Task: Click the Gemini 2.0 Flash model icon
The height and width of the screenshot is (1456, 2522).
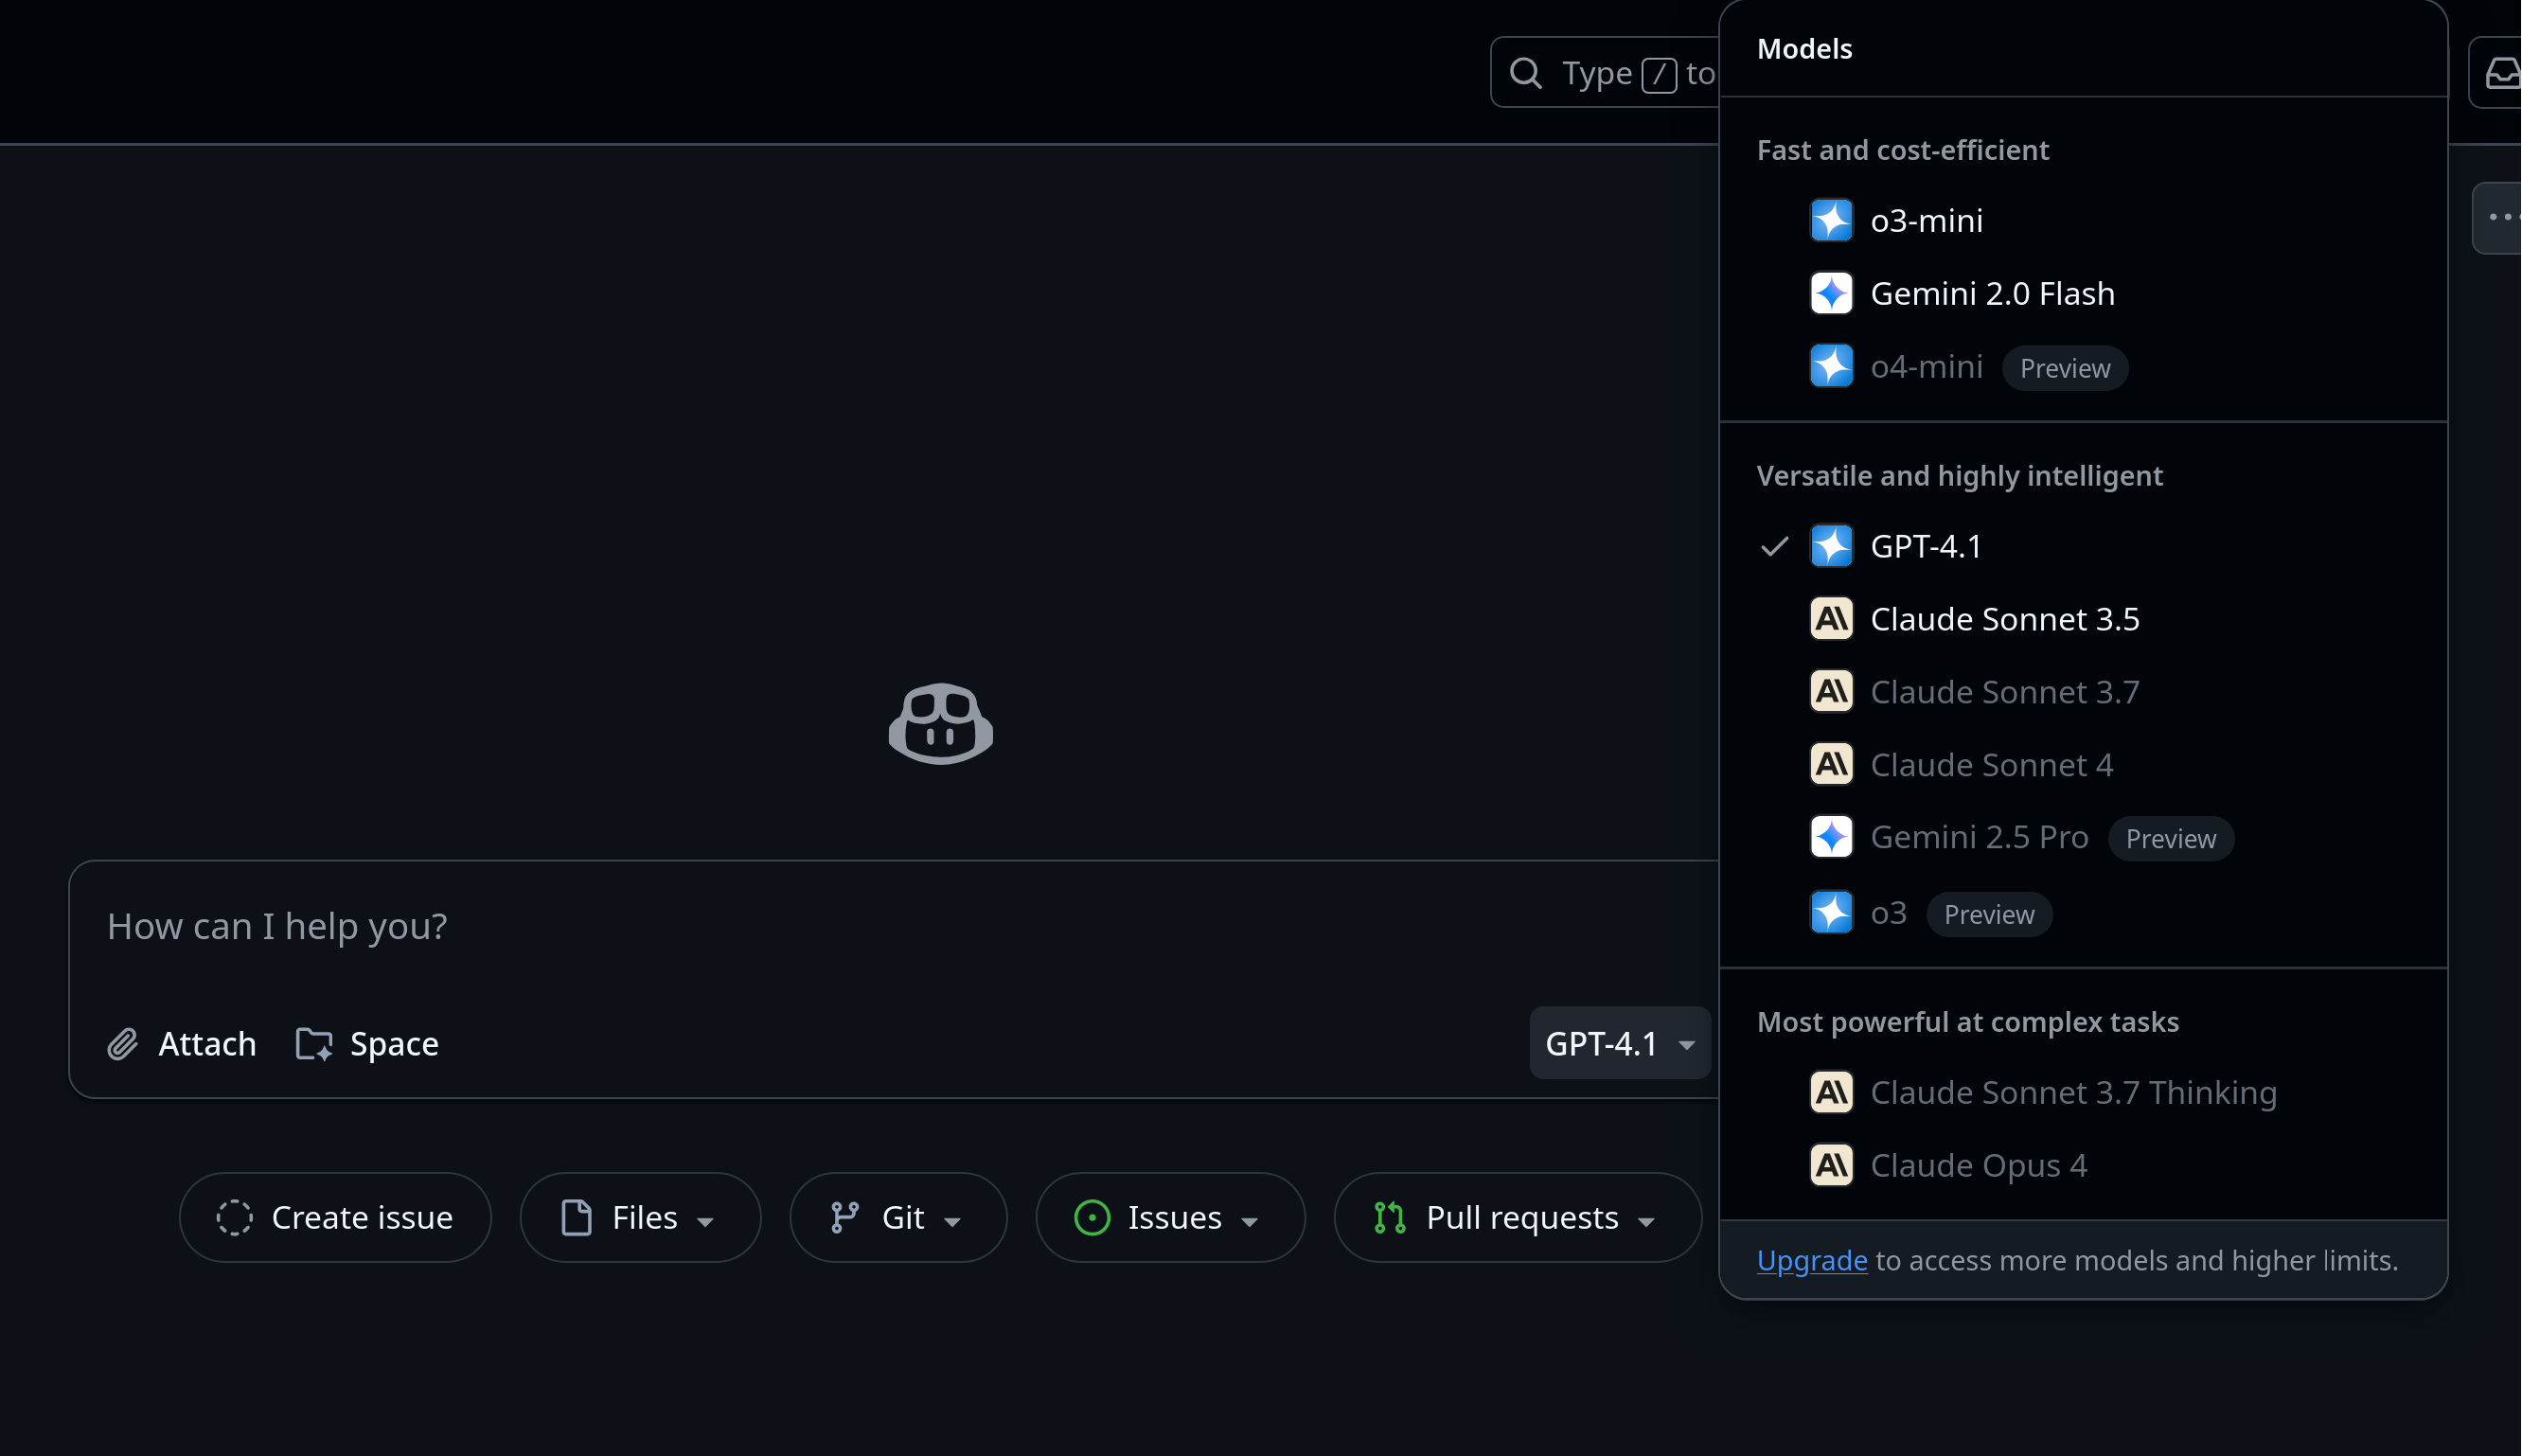Action: pos(1831,294)
